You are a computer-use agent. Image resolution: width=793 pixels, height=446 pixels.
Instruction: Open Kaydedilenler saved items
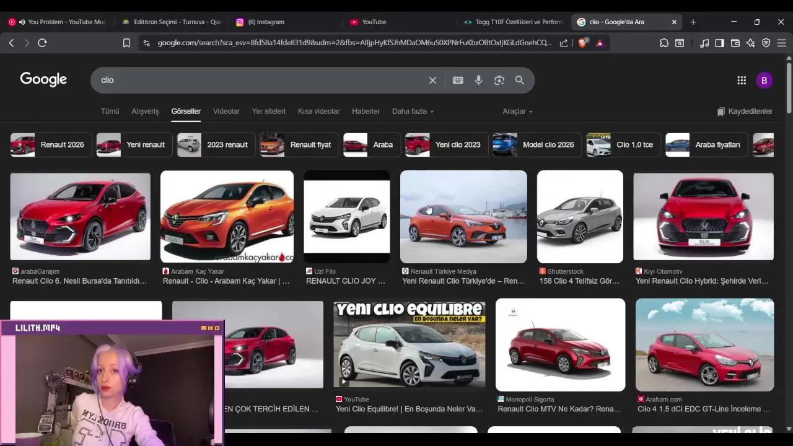[x=744, y=111]
